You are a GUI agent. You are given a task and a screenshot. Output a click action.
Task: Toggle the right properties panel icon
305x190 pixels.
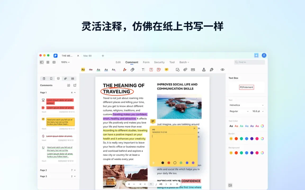point(230,185)
